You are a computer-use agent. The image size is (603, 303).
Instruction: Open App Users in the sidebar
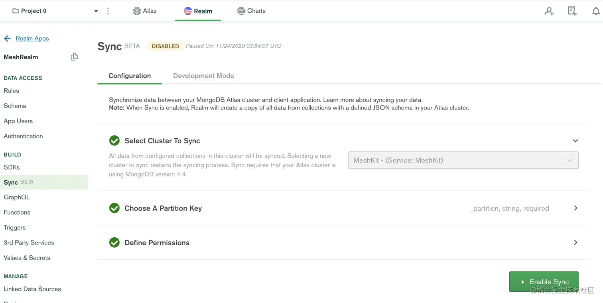tap(18, 121)
